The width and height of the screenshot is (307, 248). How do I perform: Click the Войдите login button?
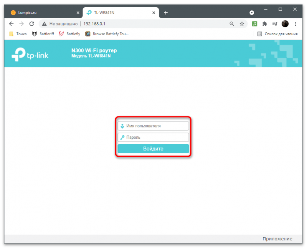[153, 149]
